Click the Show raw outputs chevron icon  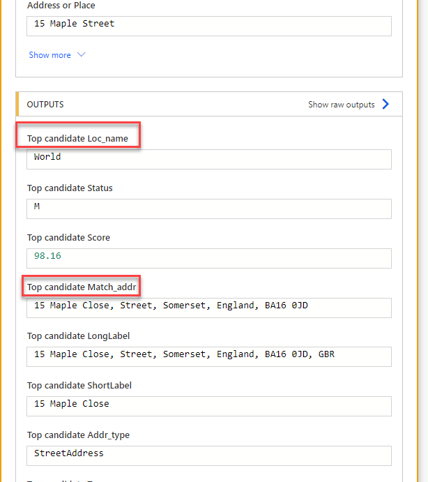(x=385, y=105)
